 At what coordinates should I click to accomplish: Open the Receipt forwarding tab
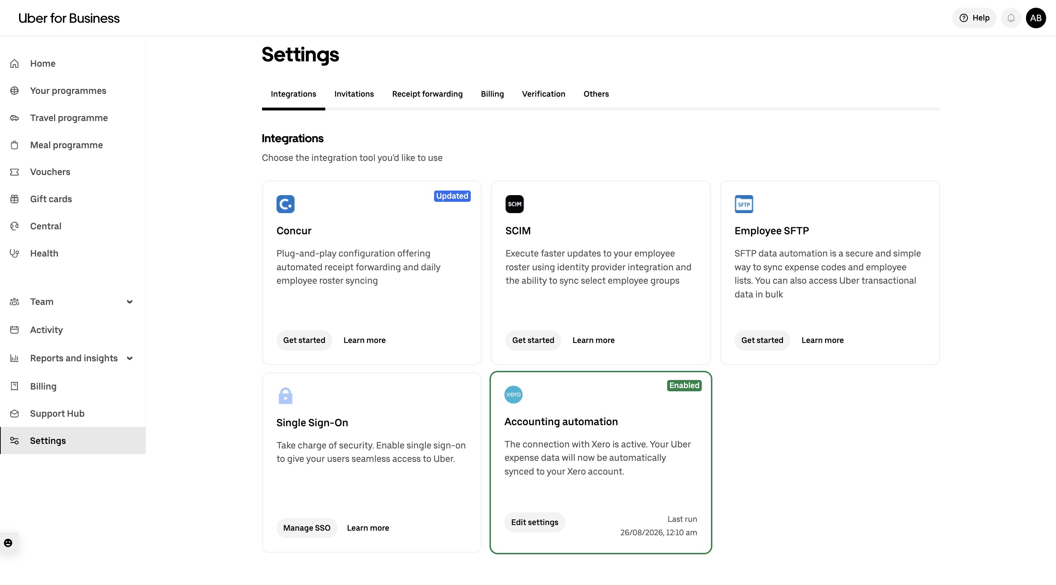coord(427,94)
